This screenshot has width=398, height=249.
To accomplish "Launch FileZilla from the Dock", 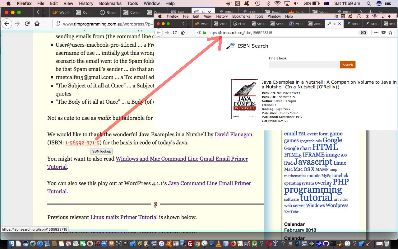I will (x=190, y=244).
